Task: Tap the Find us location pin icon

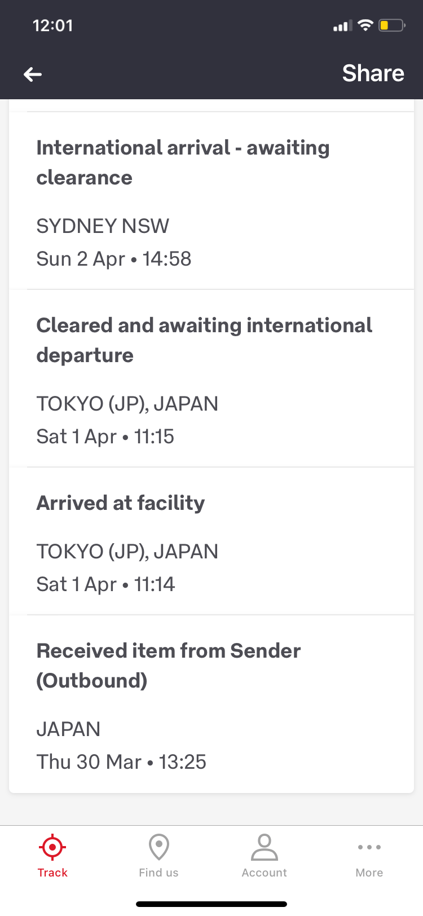Action: tap(158, 847)
